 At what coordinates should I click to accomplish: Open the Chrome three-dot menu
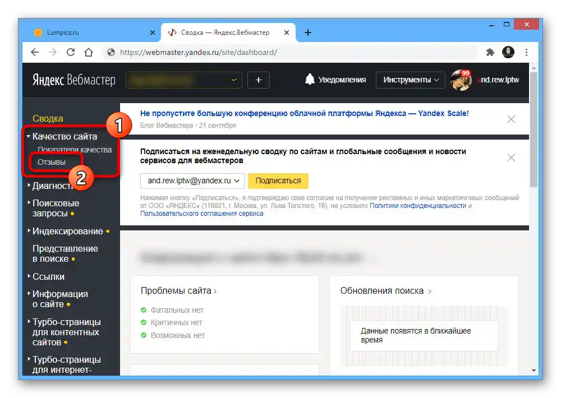[x=526, y=52]
